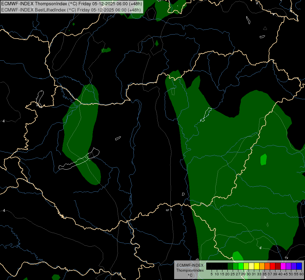This screenshot has width=305, height=280.
Task: Click the legend scale value 35
Action: coord(264,274)
